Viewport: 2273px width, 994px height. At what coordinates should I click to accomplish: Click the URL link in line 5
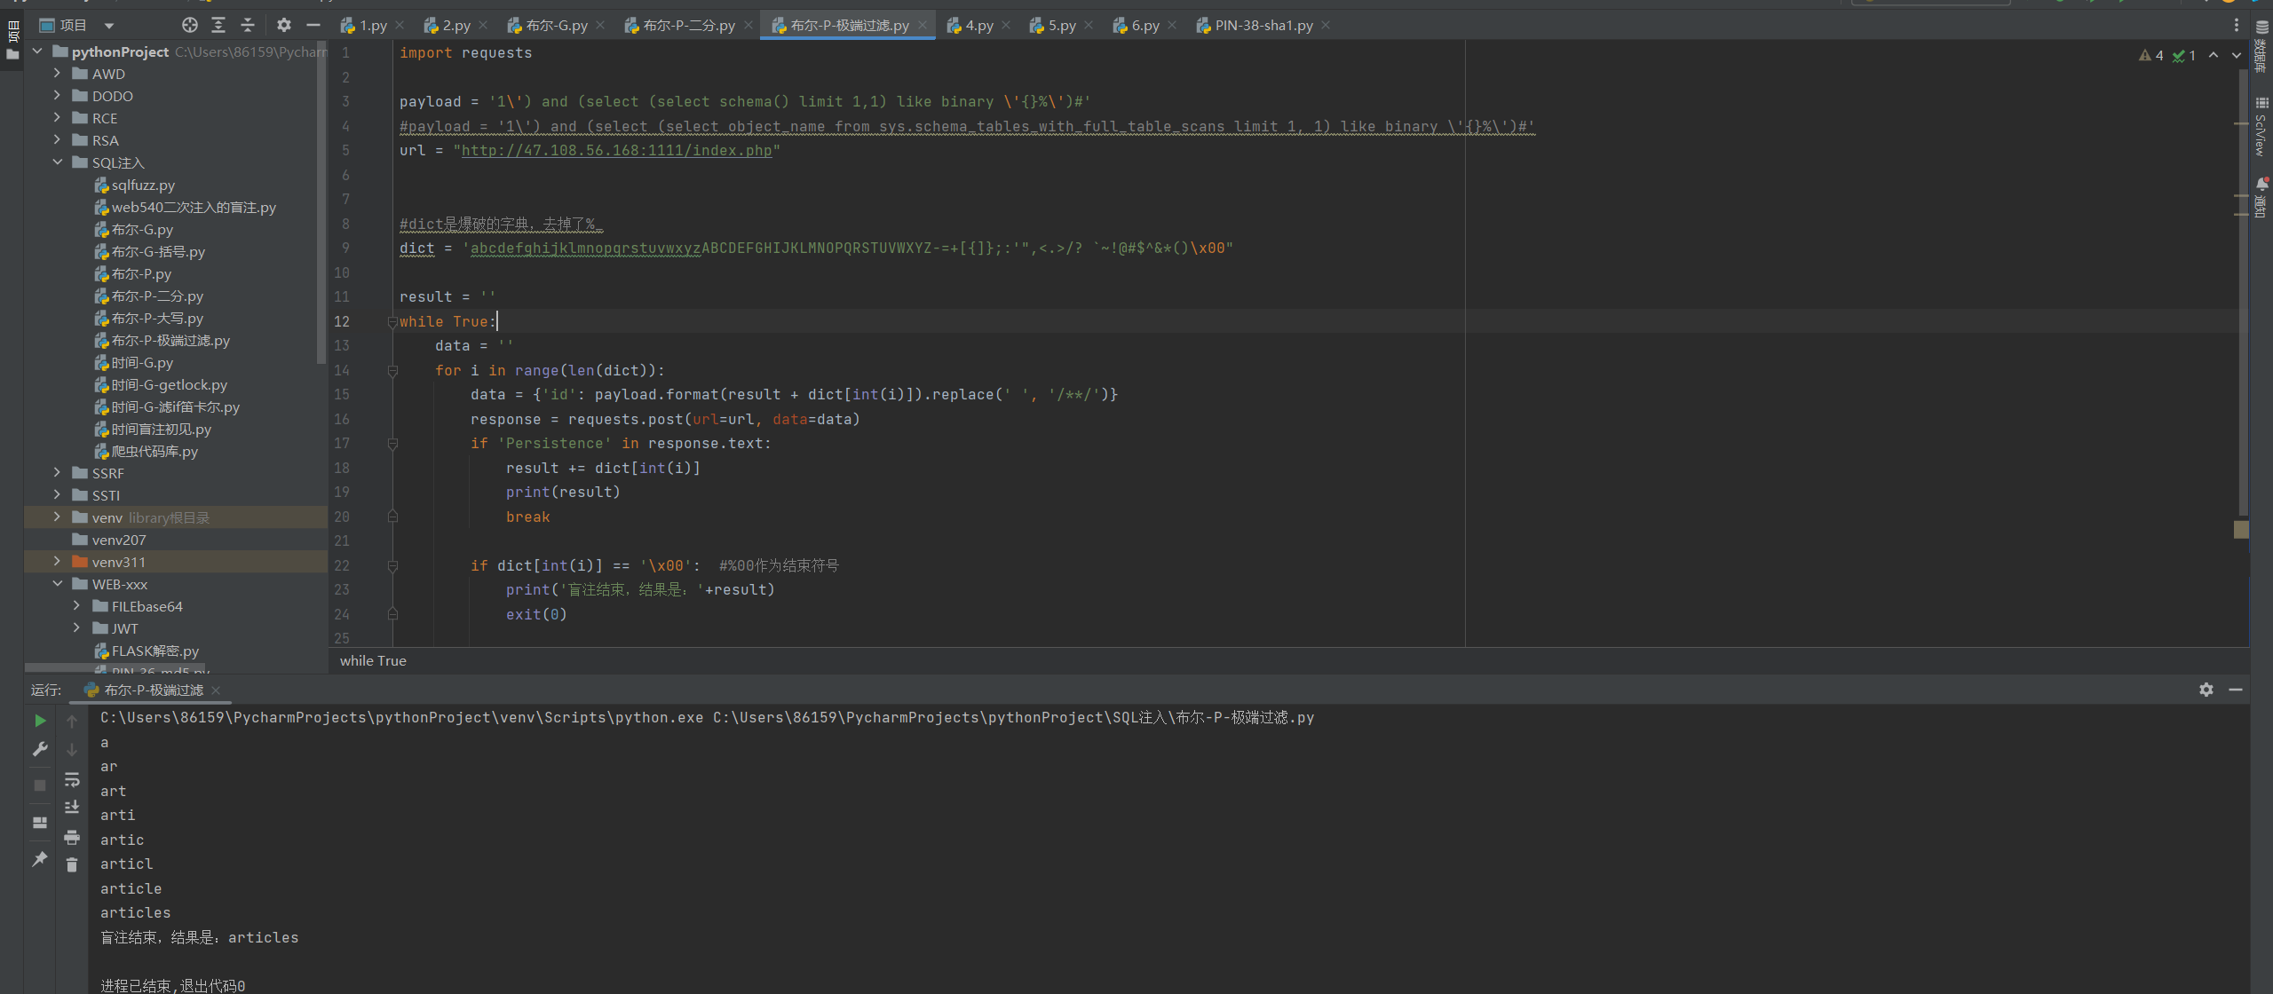coord(616,151)
